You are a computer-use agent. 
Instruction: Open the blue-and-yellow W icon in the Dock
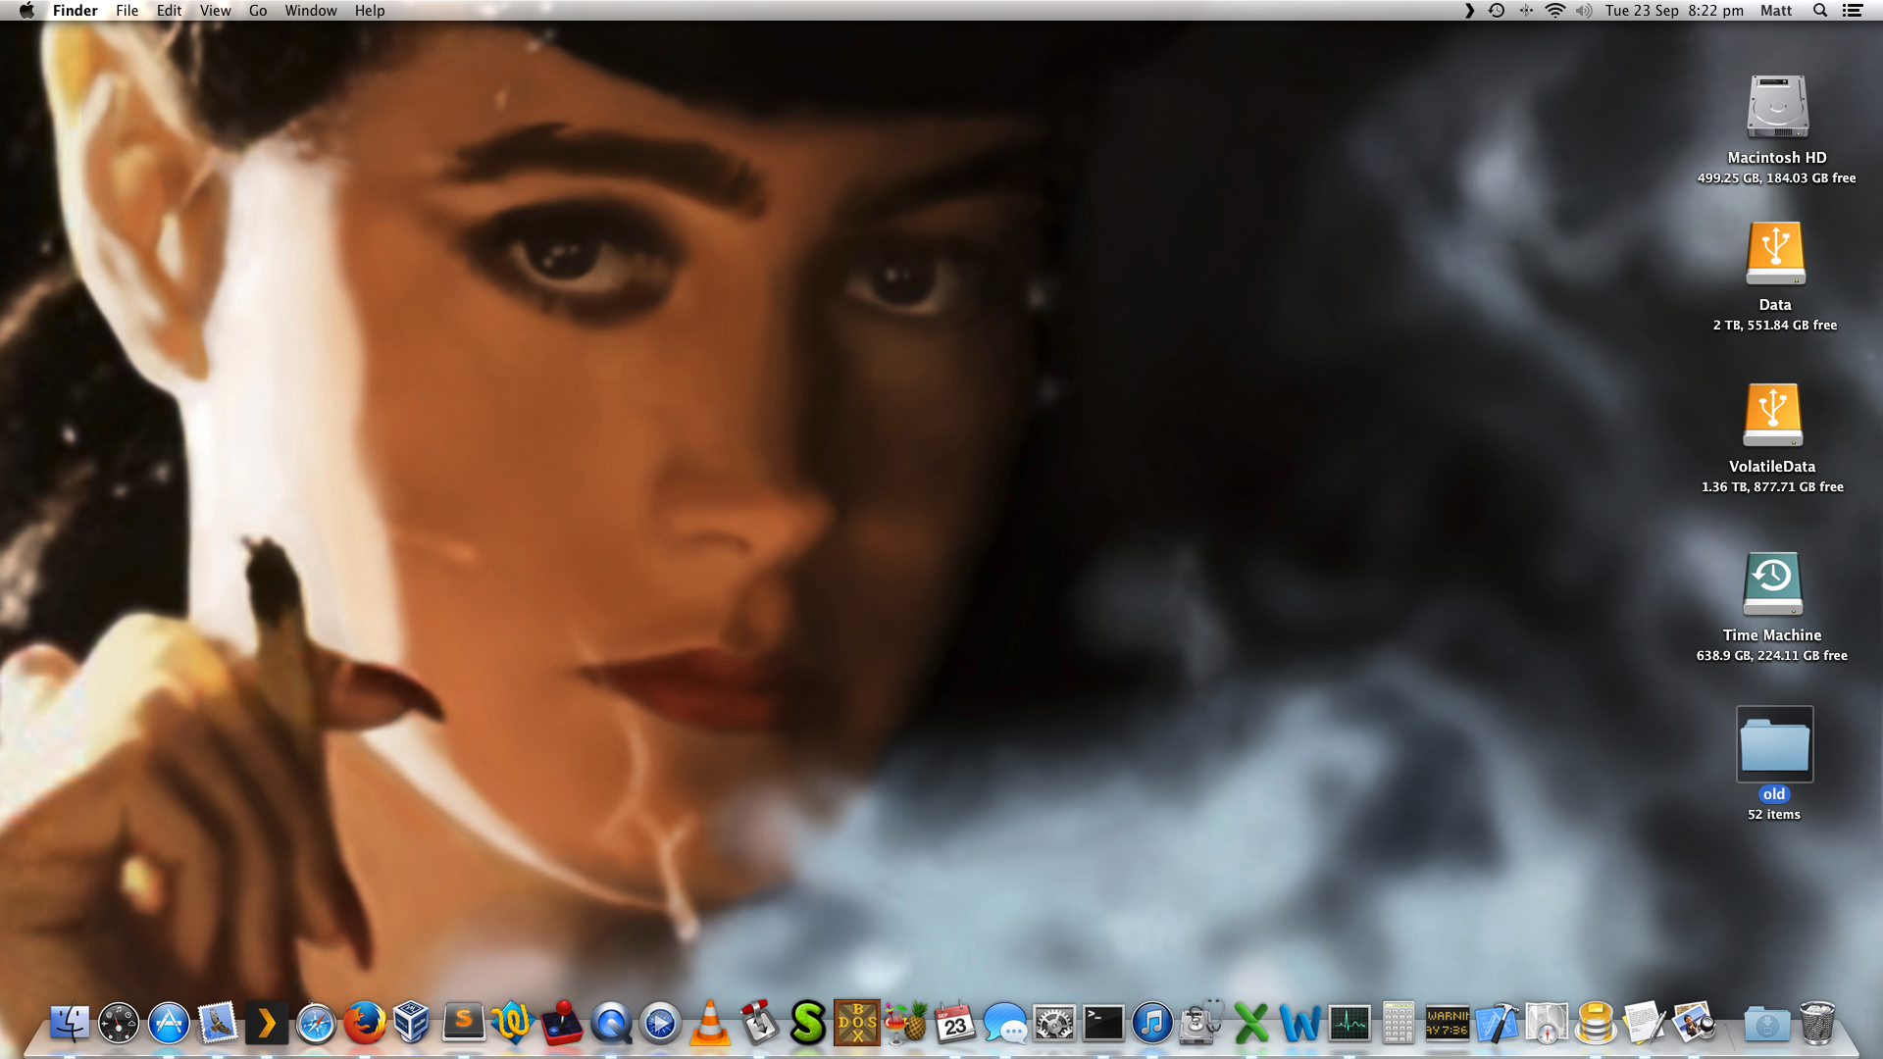coord(512,1024)
